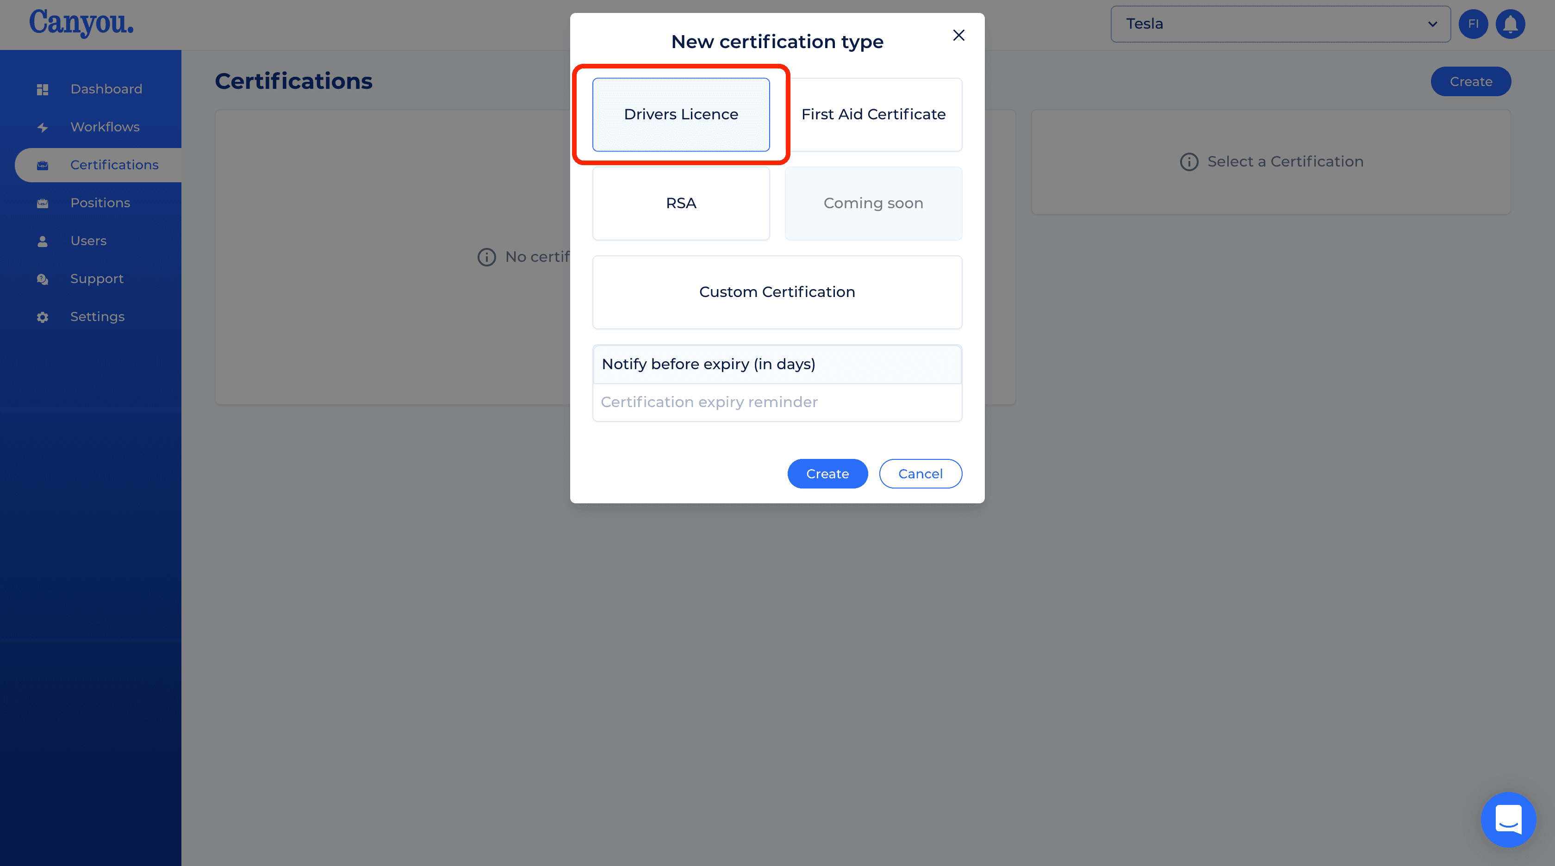Viewport: 1555px width, 866px height.
Task: Open the Intercom chat launcher bubble
Action: 1508,819
